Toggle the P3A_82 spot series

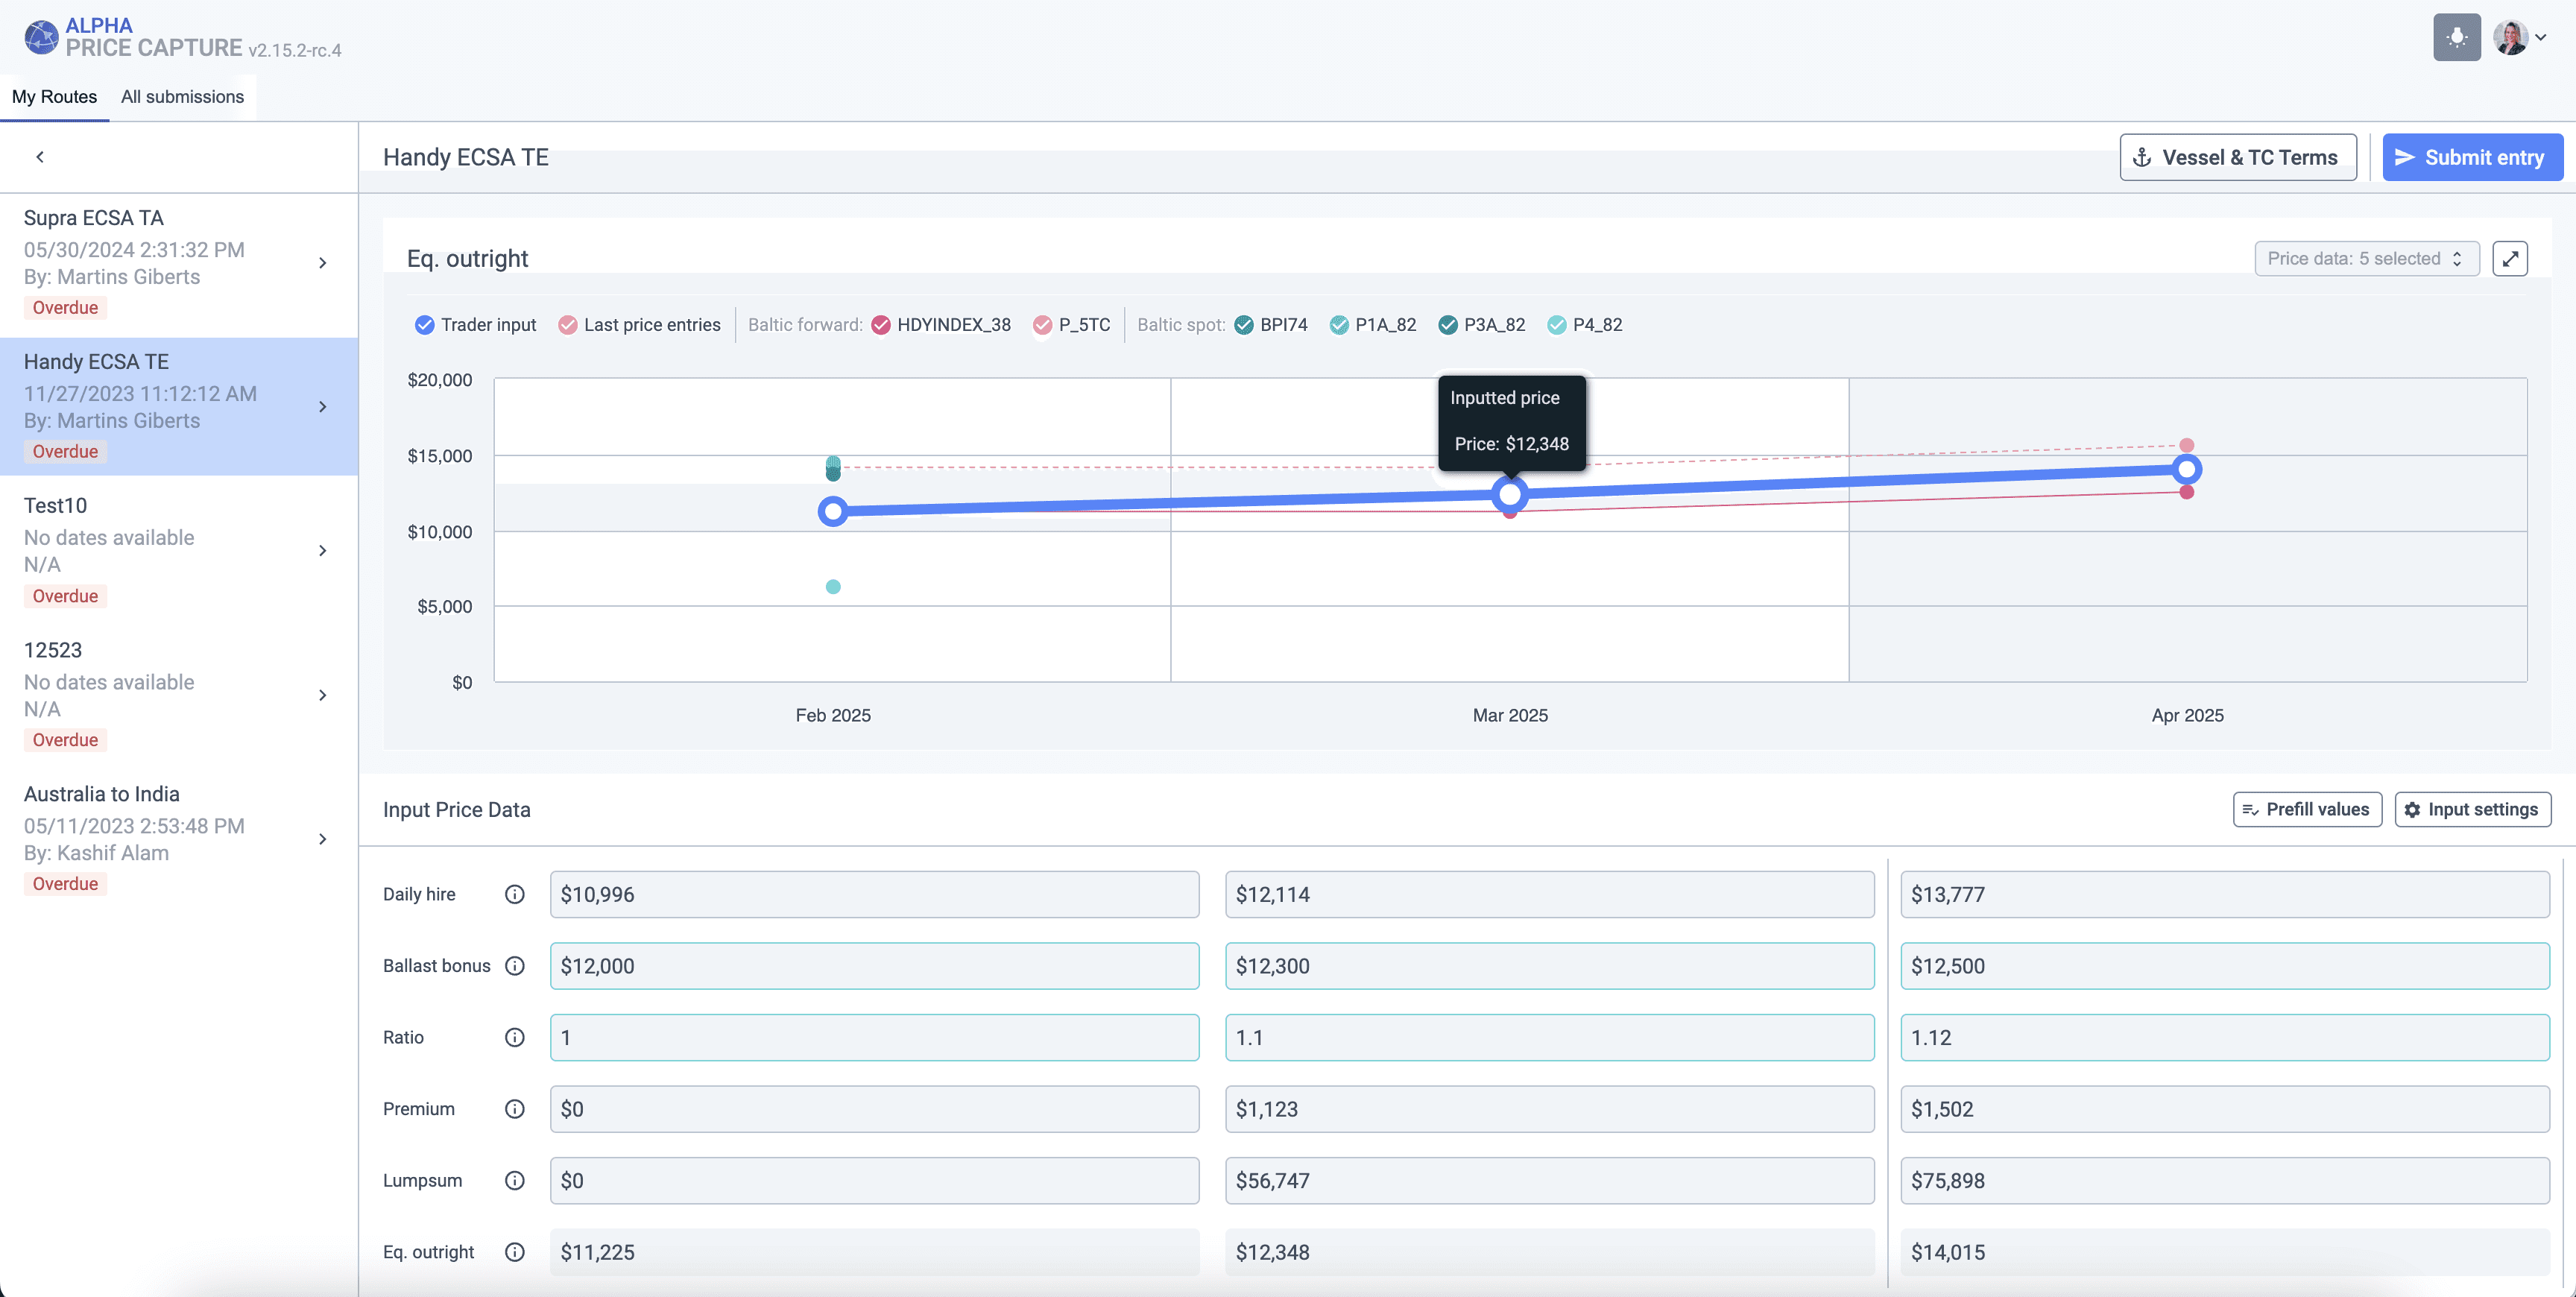click(x=1447, y=325)
